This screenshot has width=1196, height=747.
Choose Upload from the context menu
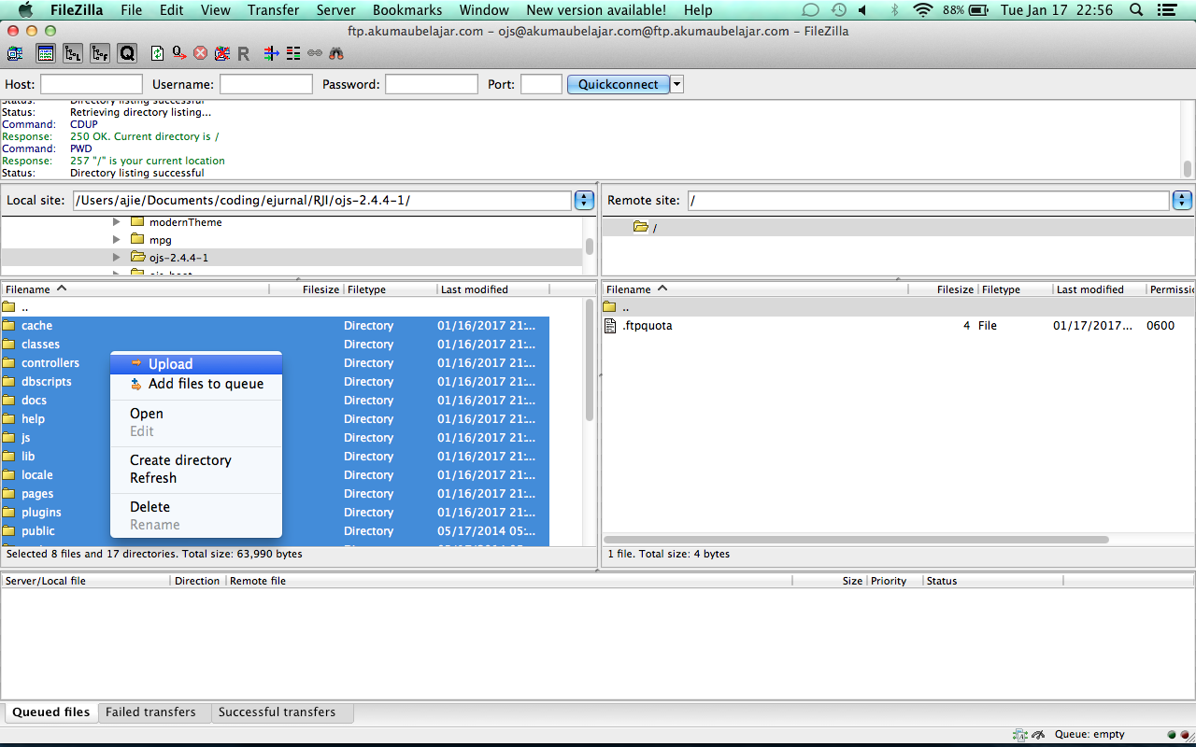coord(170,364)
